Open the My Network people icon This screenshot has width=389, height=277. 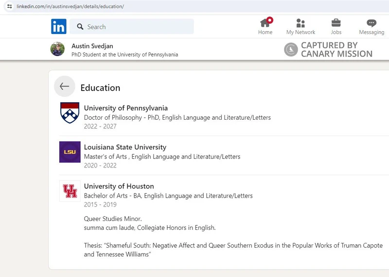point(301,23)
